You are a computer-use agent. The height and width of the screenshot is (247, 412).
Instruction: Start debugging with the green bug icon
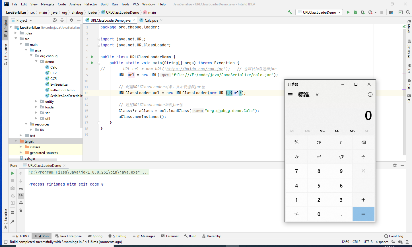coord(355,12)
